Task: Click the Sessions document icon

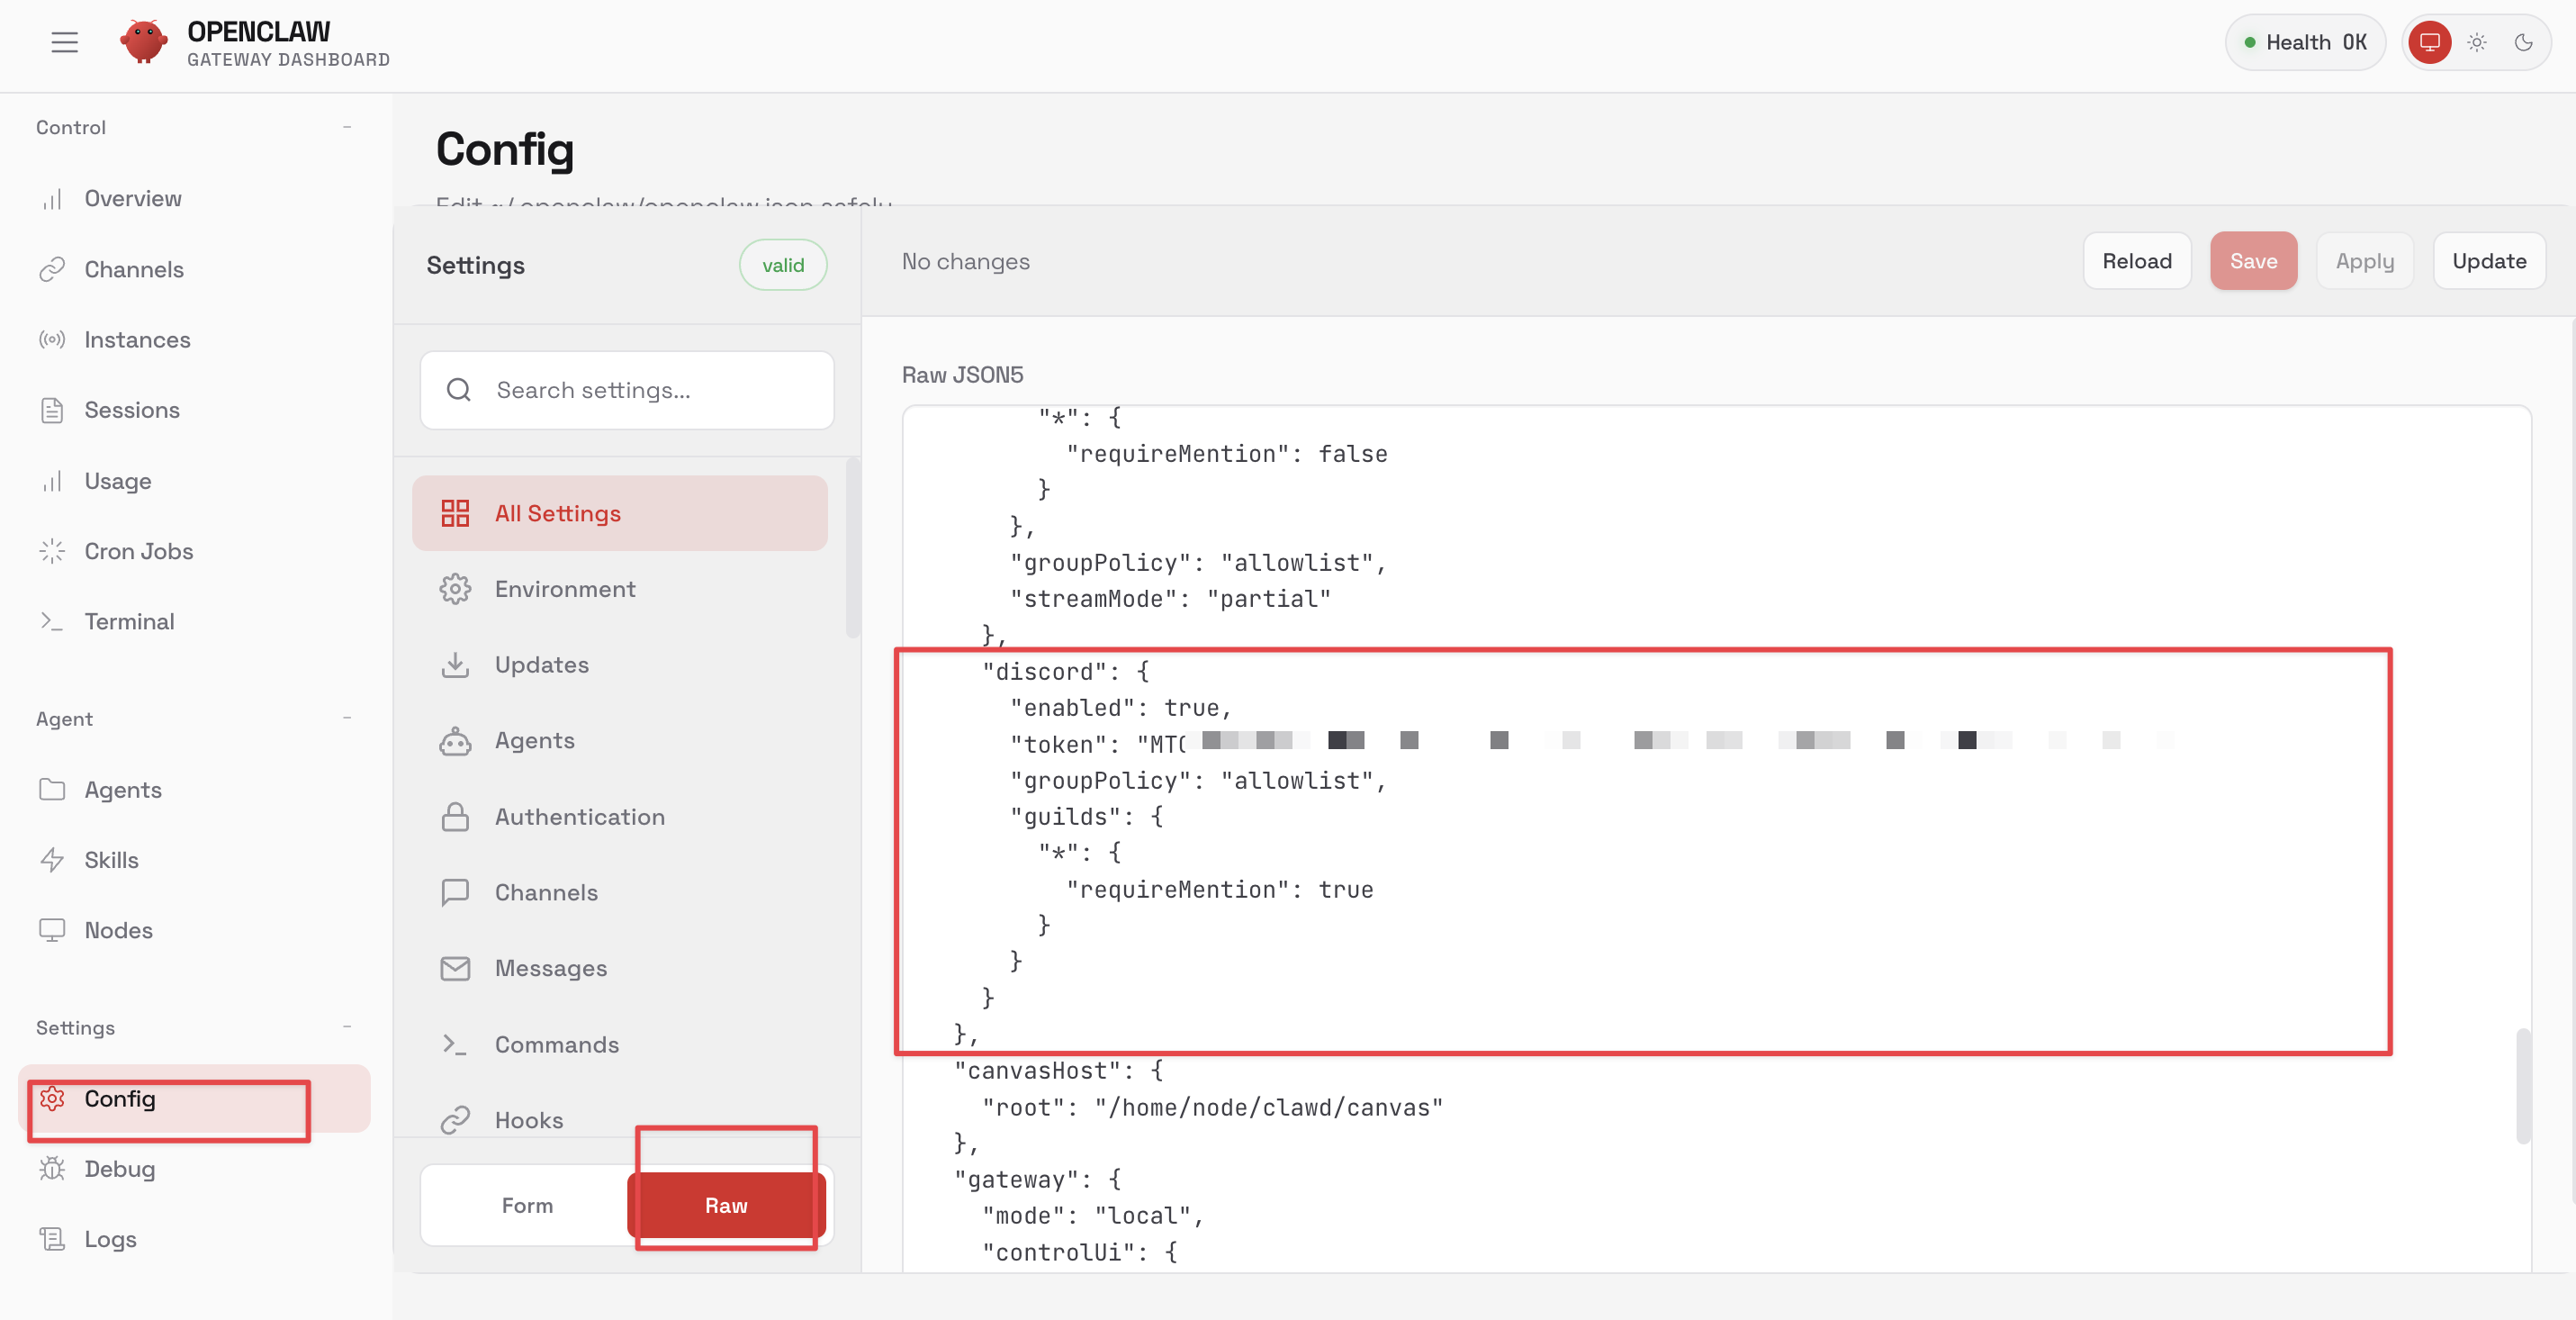Action: (52, 410)
